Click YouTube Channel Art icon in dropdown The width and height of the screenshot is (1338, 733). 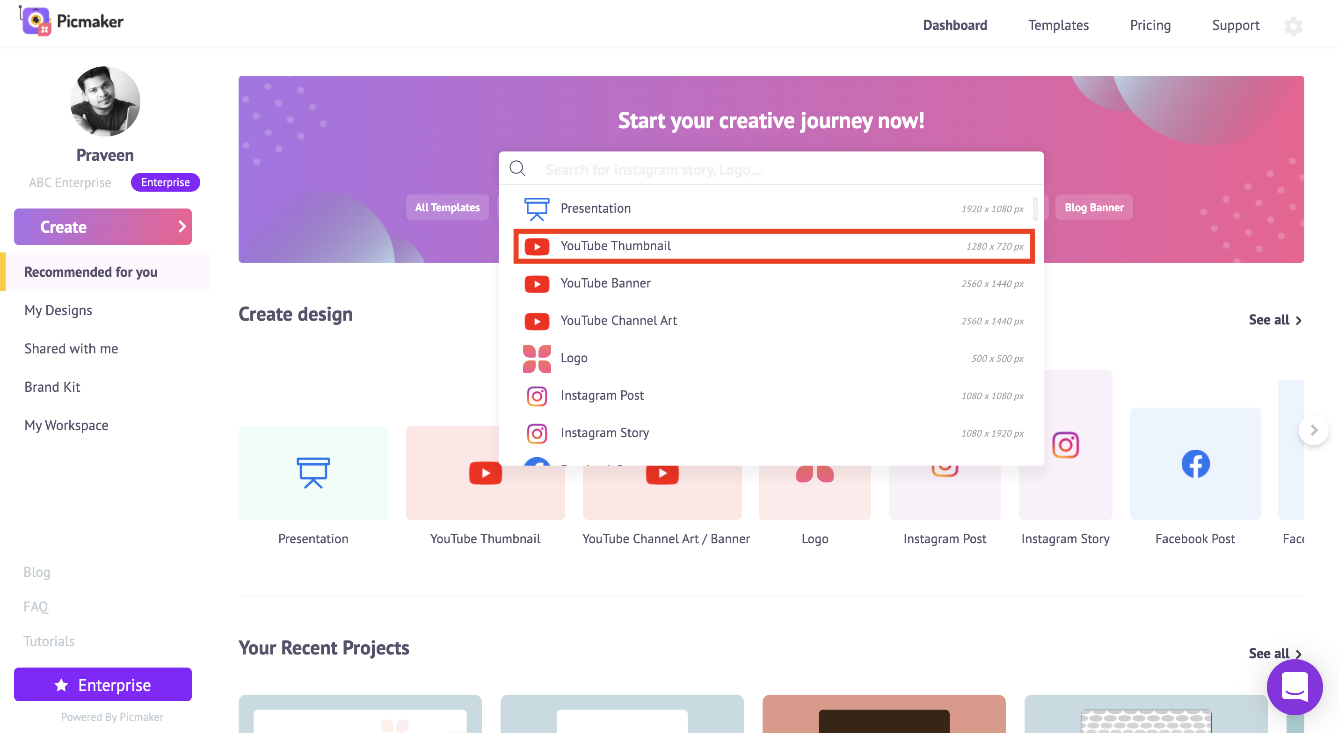pos(537,321)
